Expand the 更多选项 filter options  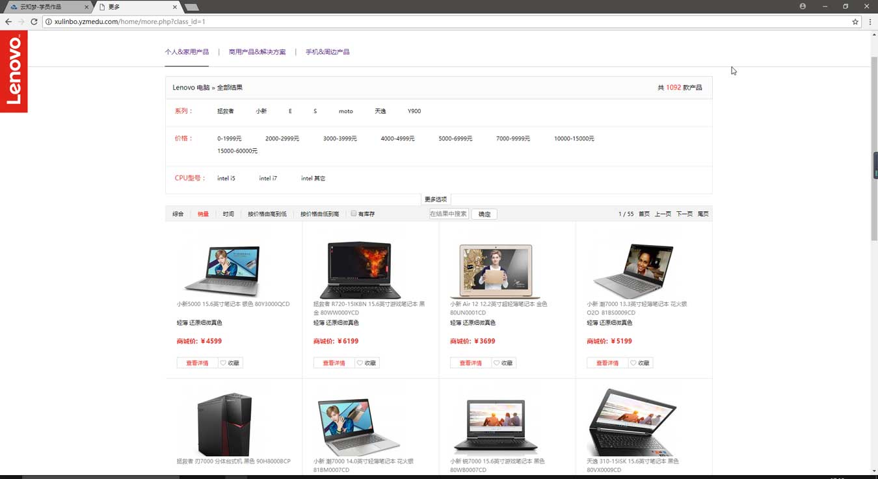pyautogui.click(x=436, y=200)
